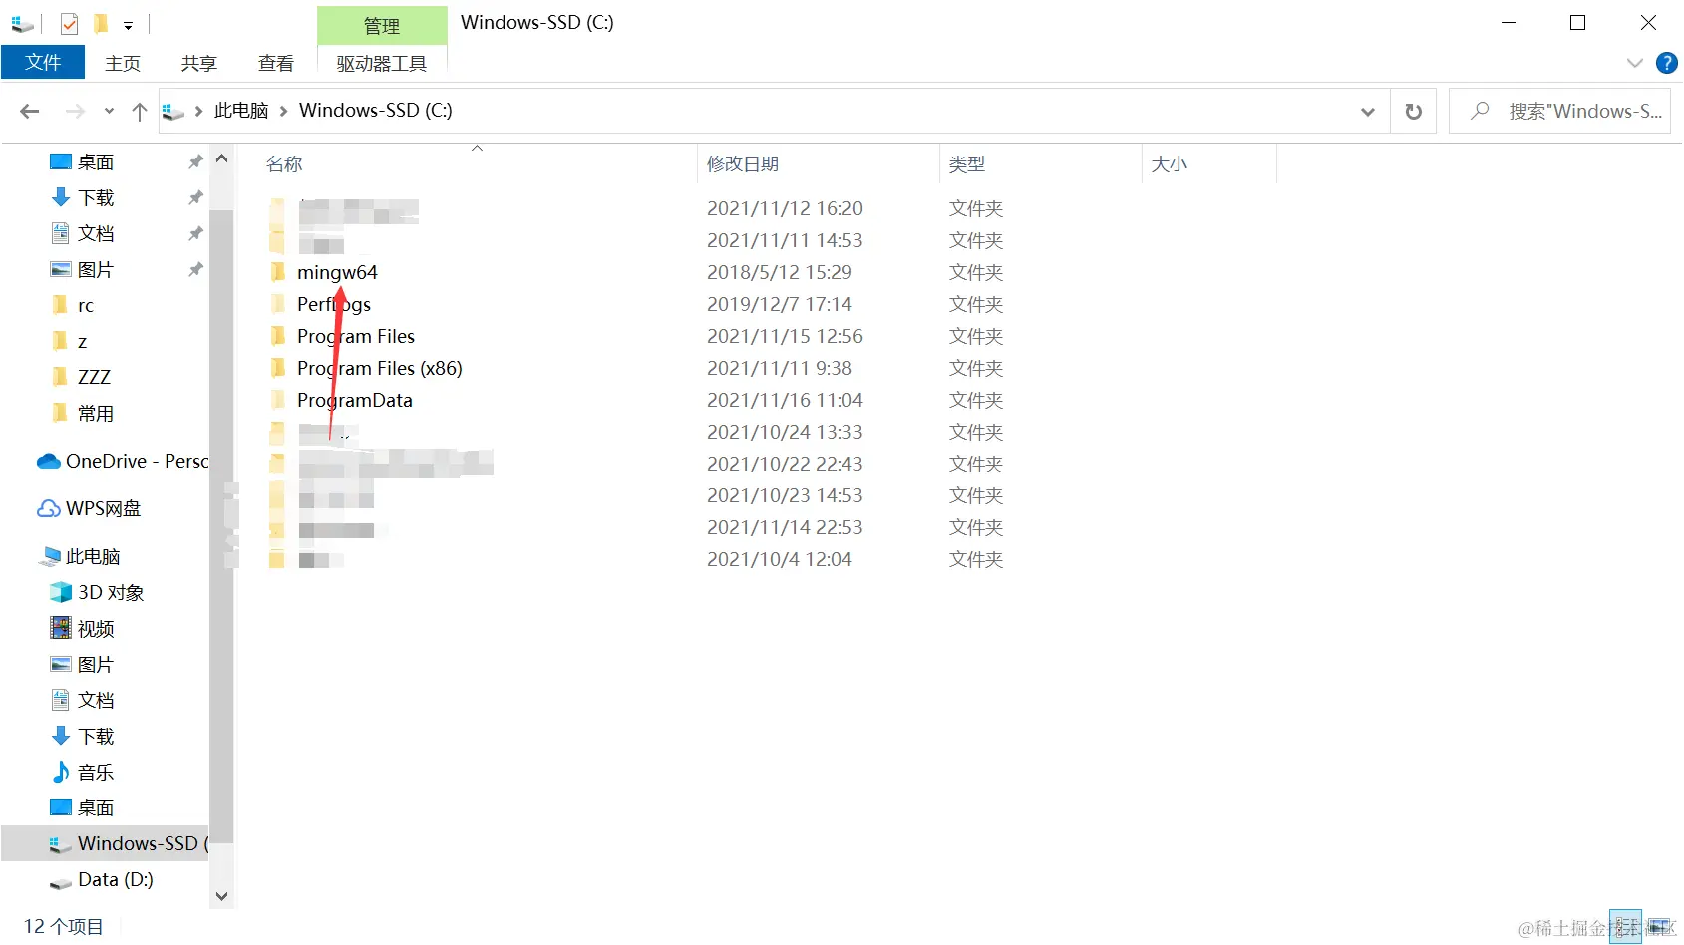Open recent locations dropdown beside forward arrow
Screen dimensions: 1684x945
point(109,111)
